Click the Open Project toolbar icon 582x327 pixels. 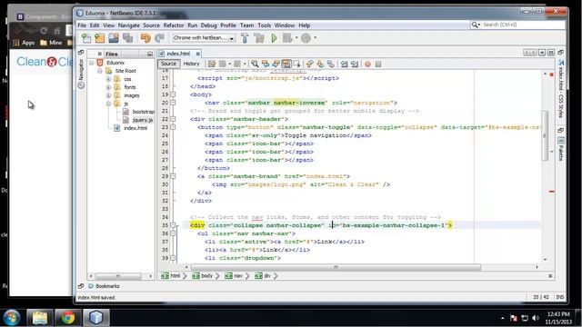(x=114, y=38)
